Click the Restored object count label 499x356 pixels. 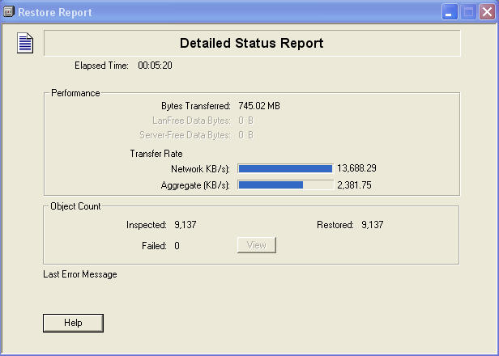pyautogui.click(x=335, y=225)
